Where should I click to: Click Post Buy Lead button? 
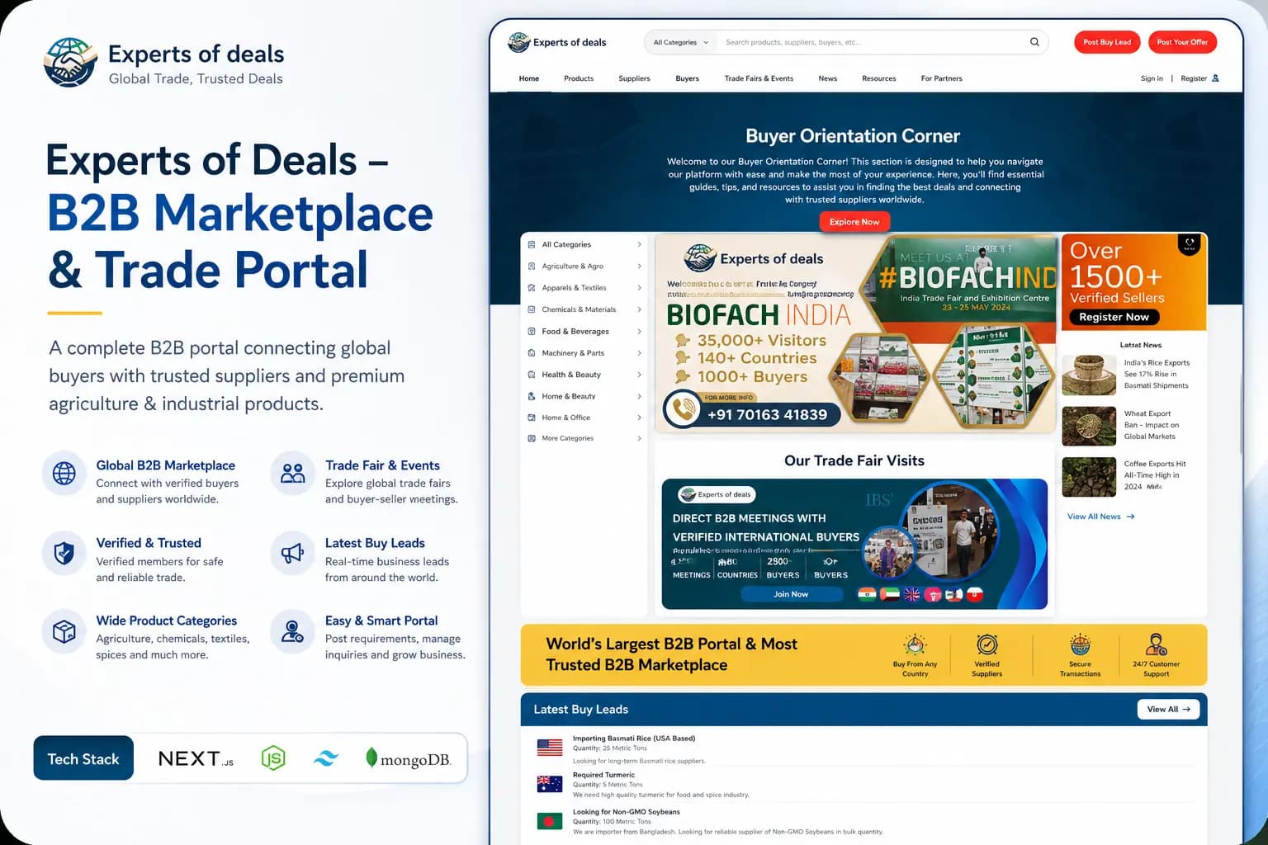tap(1107, 42)
